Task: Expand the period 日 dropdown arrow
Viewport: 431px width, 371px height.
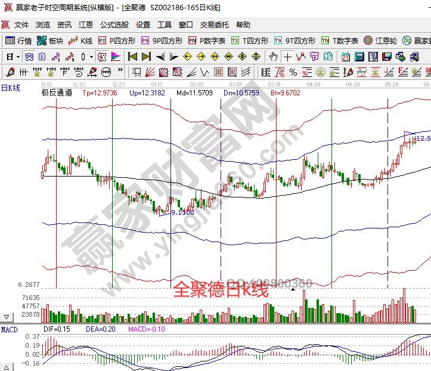Action: point(18,57)
